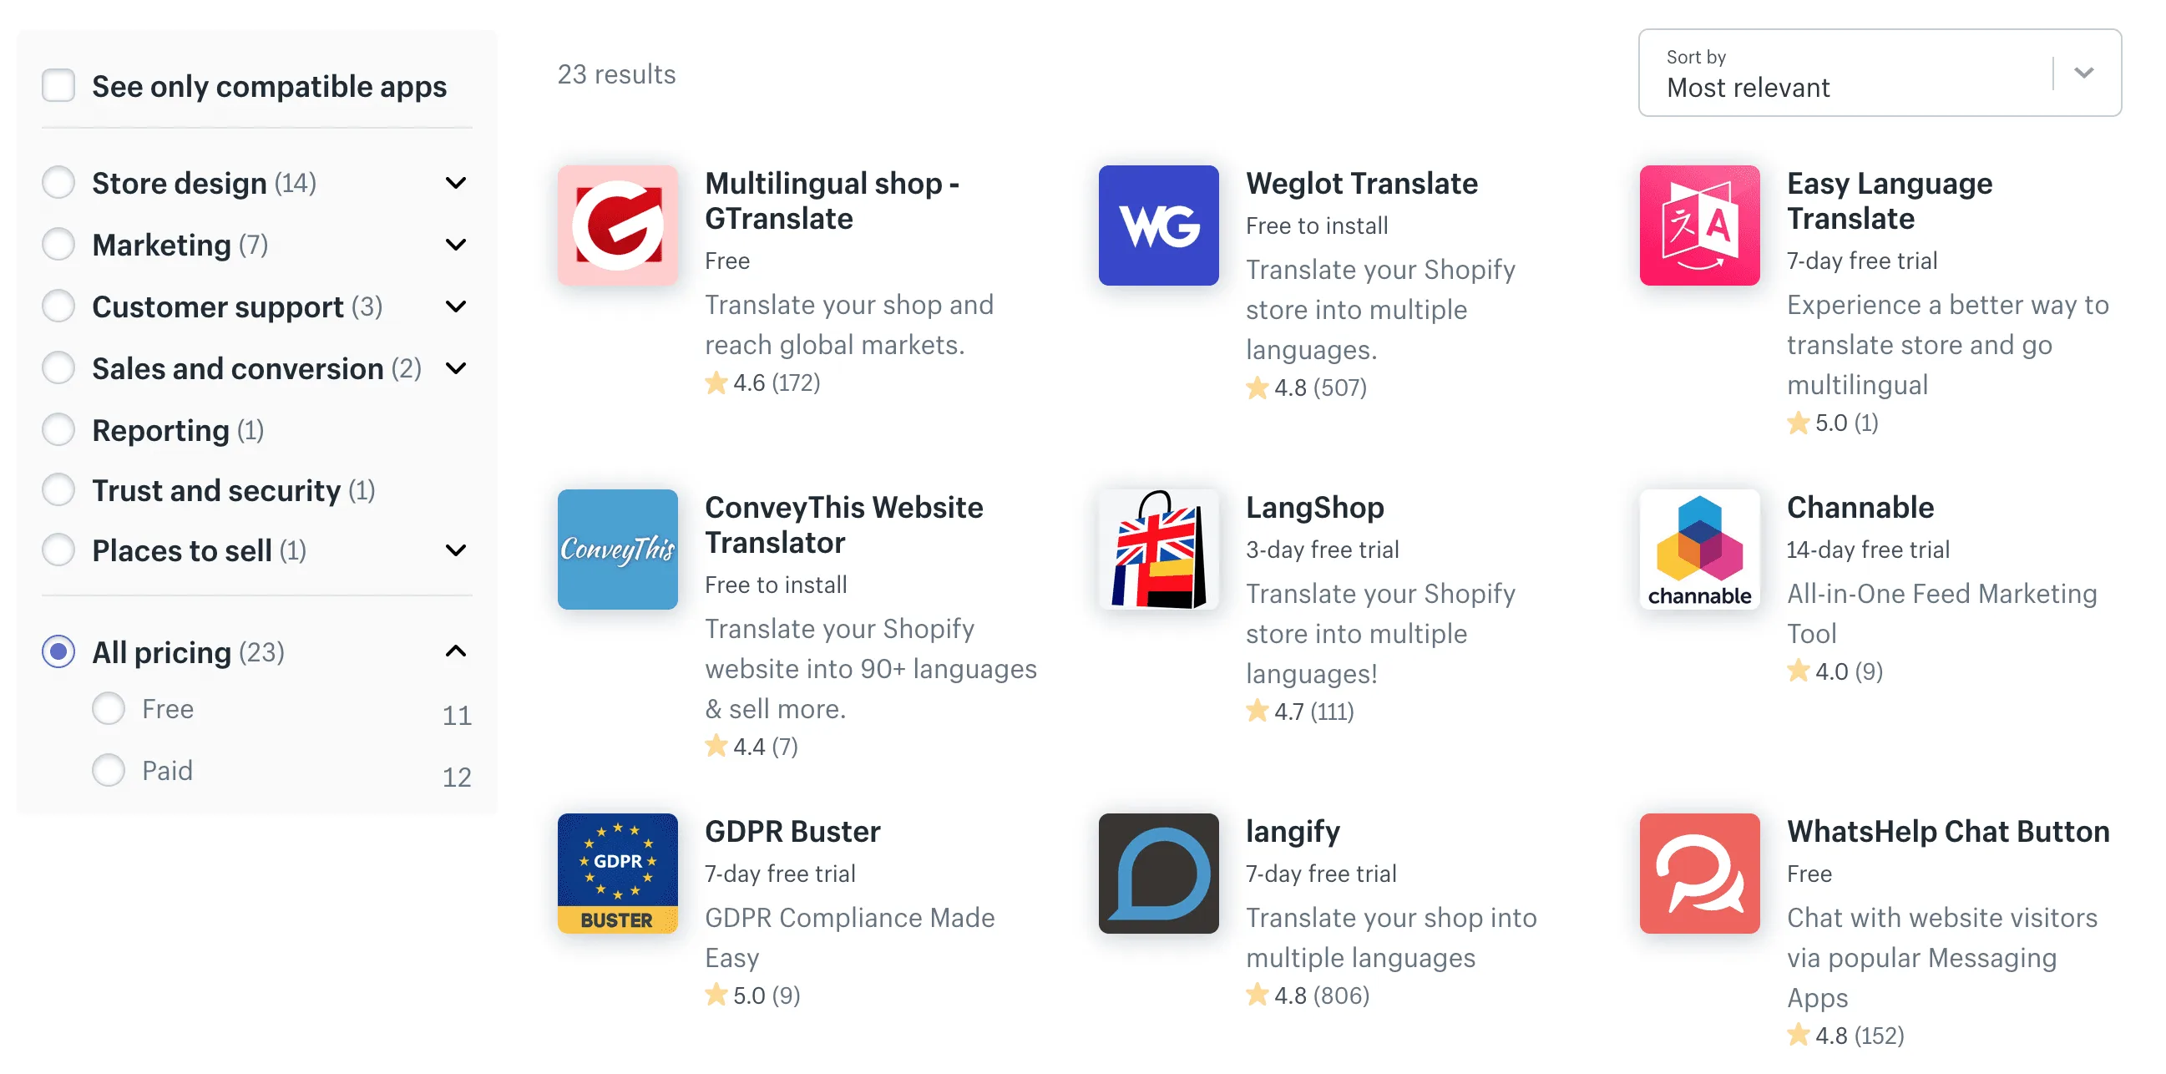Click the langify app title link
Image resolution: width=2166 pixels, height=1074 pixels.
tap(1293, 831)
